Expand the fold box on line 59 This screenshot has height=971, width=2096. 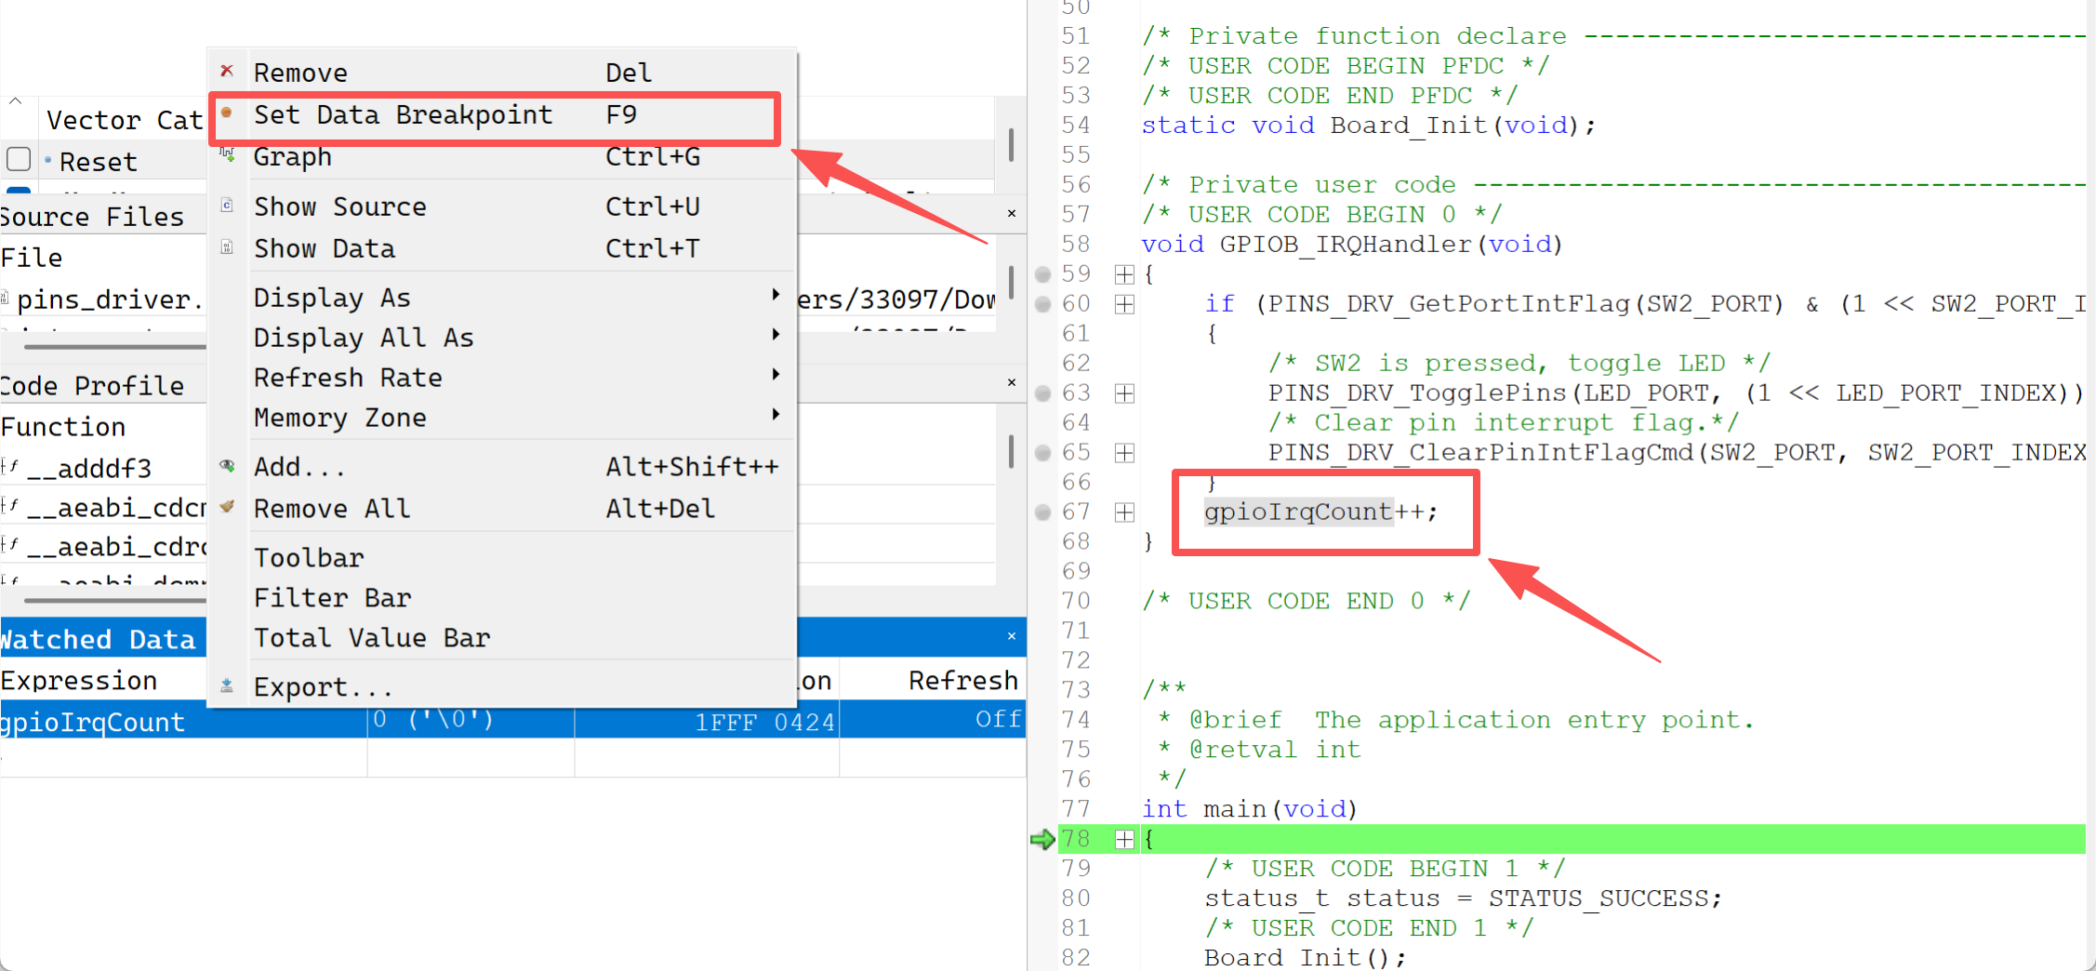[x=1124, y=274]
